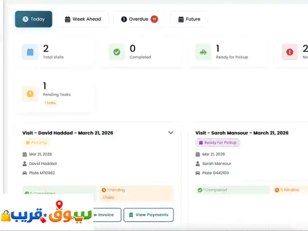Screen dimensions: 308x231
Task: Click the 'Total Visits' label
Action: 53,57
